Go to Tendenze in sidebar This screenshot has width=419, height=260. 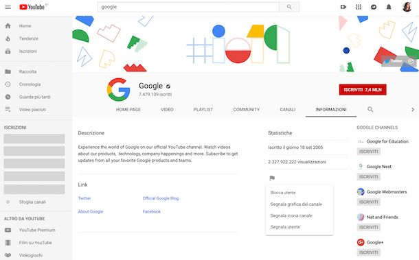click(x=29, y=38)
